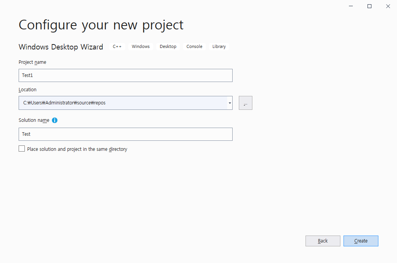Click the Create button

361,241
